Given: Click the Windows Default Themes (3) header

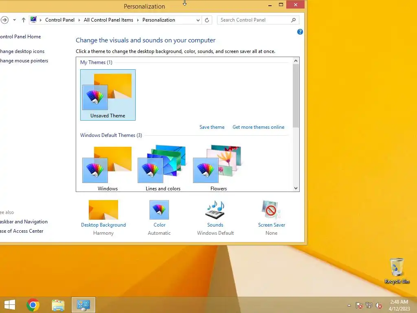Looking at the screenshot, I should [111, 135].
